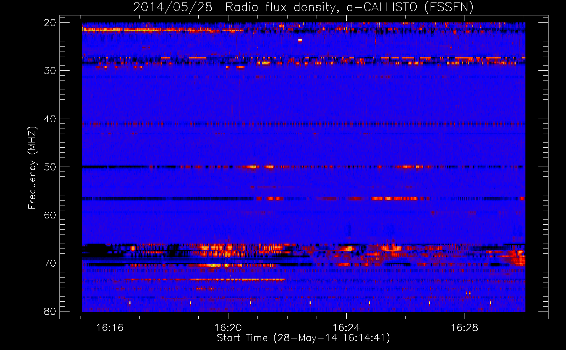Click the "Frequency (MHZ)" axis label
Viewport: 566px width, 350px height.
(32, 168)
